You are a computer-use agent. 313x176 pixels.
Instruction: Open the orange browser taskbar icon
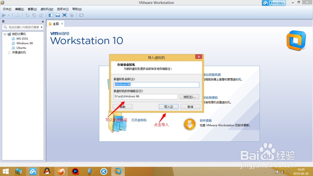(61, 171)
